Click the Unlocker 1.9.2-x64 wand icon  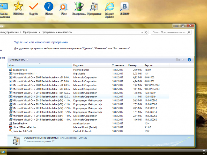(x=11, y=131)
